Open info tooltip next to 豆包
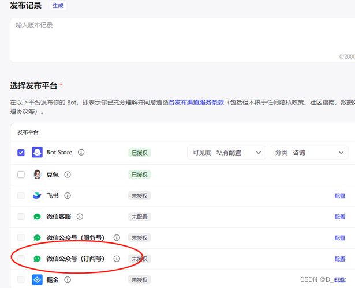Image resolution: width=355 pixels, height=288 pixels. (x=68, y=175)
